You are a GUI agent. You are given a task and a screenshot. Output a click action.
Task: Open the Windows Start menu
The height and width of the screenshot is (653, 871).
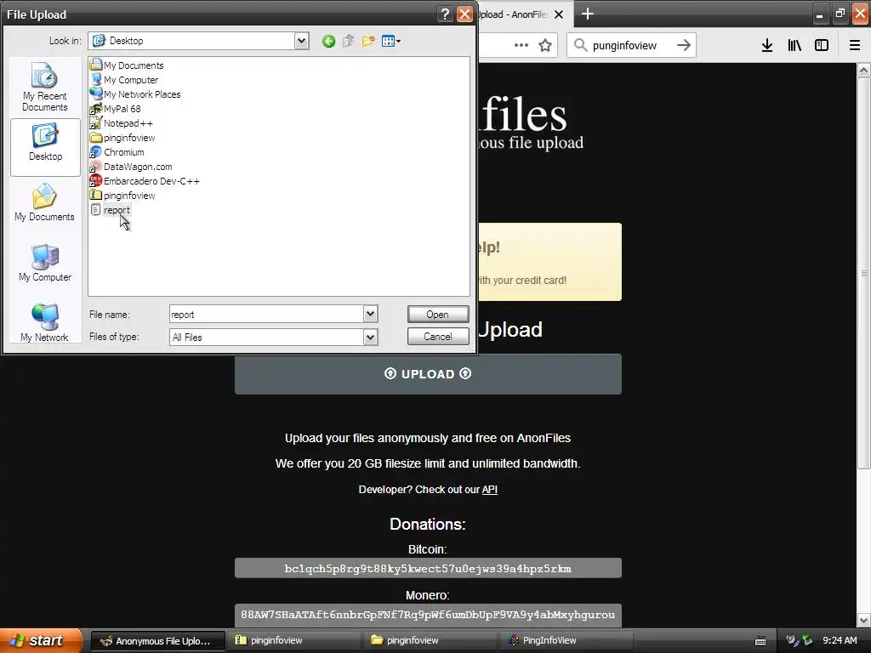click(x=40, y=641)
